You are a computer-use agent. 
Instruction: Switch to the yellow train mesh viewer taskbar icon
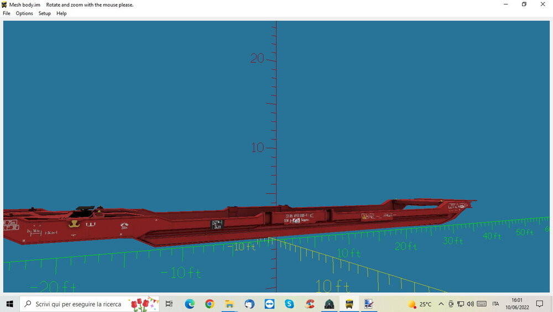tap(349, 304)
